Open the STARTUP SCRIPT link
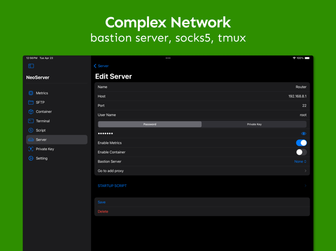The image size is (336, 251). (x=112, y=186)
